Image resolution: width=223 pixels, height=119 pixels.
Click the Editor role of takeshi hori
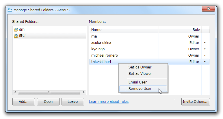click(x=194, y=62)
